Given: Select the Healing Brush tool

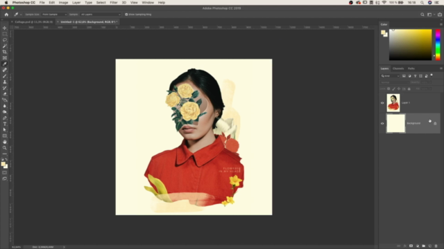Looking at the screenshot, I should 5,70.
